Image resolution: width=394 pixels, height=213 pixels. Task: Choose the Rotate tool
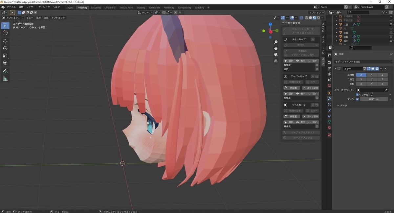tap(5, 48)
